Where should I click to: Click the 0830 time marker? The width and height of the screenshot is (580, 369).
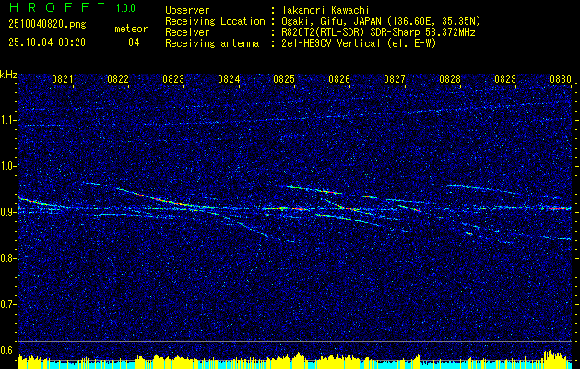pos(561,78)
